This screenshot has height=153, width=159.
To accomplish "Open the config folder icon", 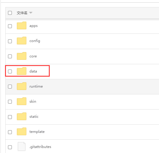I will coord(22,41).
